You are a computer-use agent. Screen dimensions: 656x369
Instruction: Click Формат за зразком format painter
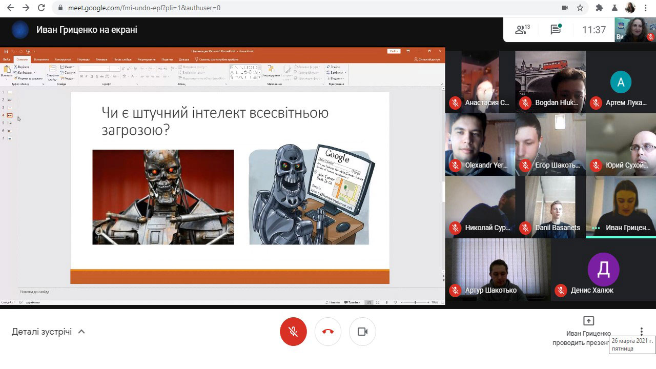click(x=28, y=78)
